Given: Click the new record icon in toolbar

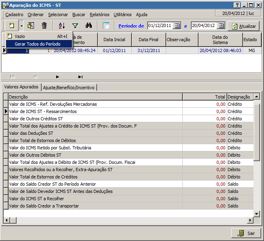Looking at the screenshot, I should click(11, 25).
